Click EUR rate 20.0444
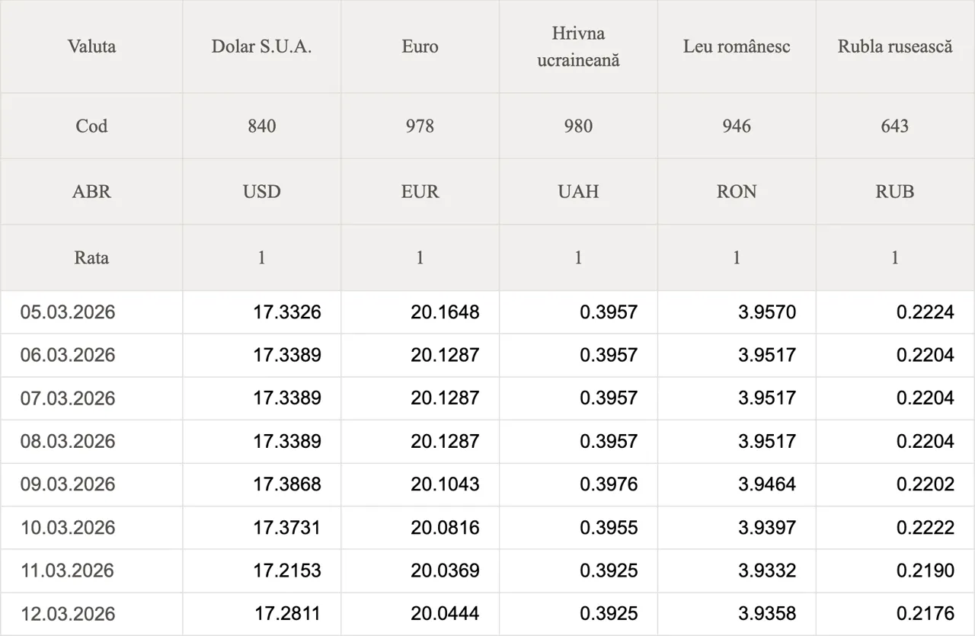This screenshot has height=636, width=975. point(445,614)
